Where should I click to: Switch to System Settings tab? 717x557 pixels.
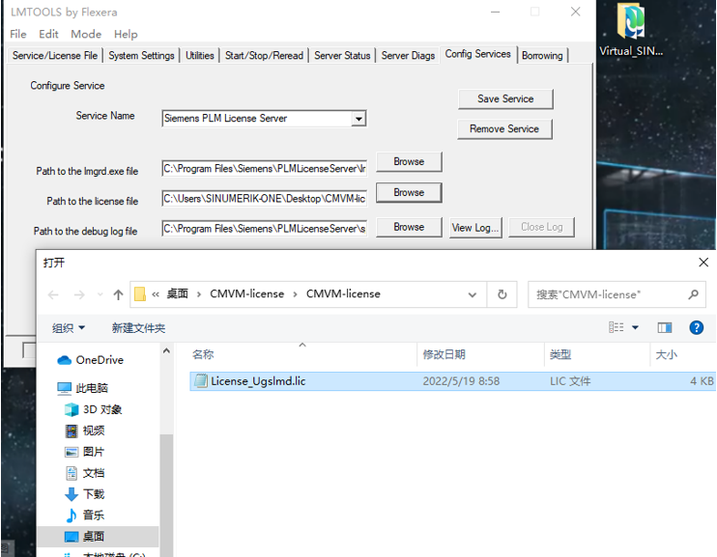tap(141, 56)
